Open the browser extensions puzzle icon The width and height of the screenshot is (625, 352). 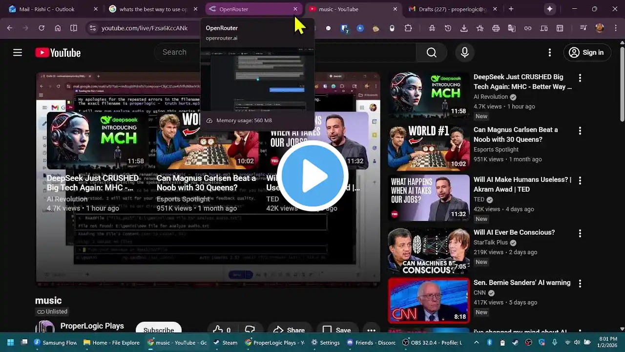(x=408, y=28)
